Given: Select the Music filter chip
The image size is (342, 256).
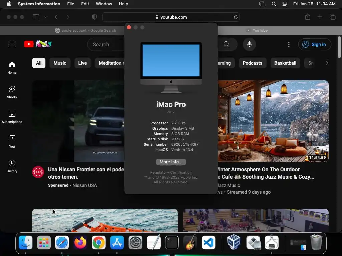Looking at the screenshot, I should tap(60, 63).
